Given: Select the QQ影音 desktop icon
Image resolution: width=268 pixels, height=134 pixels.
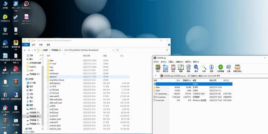Looking at the screenshot, I should click(x=5, y=43).
